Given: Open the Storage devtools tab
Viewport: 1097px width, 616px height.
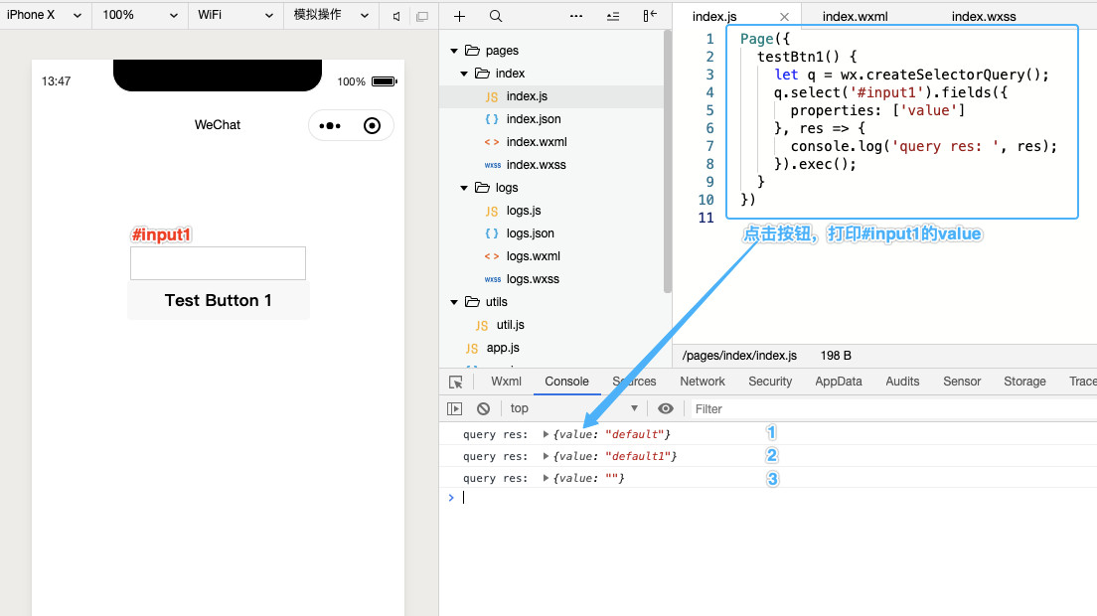Looking at the screenshot, I should 1024,382.
